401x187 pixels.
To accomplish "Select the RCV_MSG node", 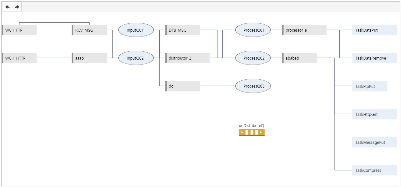I will tap(89, 30).
